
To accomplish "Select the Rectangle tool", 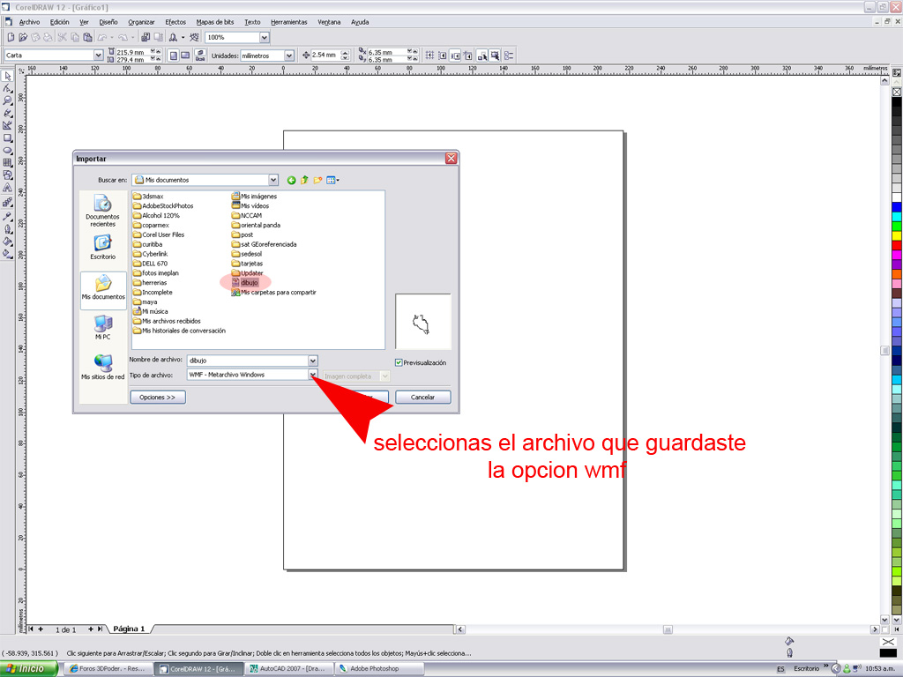I will [x=7, y=138].
